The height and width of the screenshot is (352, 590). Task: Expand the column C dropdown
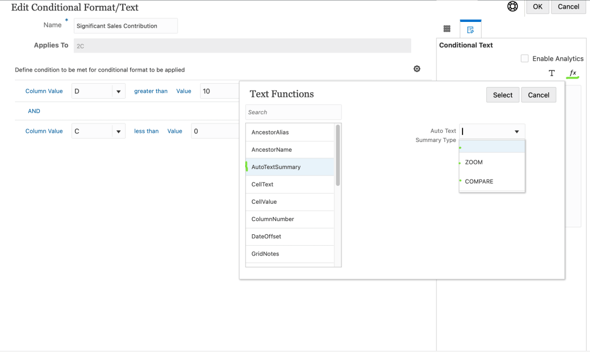tap(118, 132)
